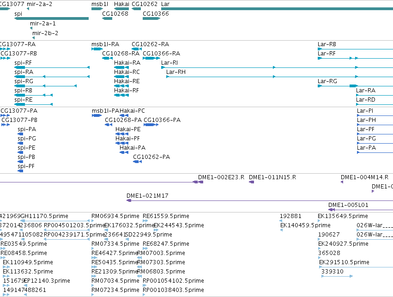Click protein CG13077-PB label
393x297 pixels.
coord(19,120)
